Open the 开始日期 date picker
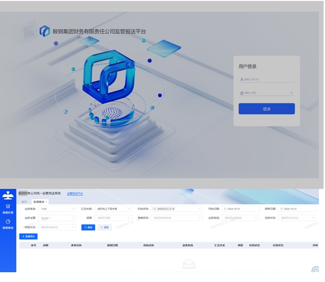Image resolution: width=325 pixels, height=282 pixels. click(241, 209)
